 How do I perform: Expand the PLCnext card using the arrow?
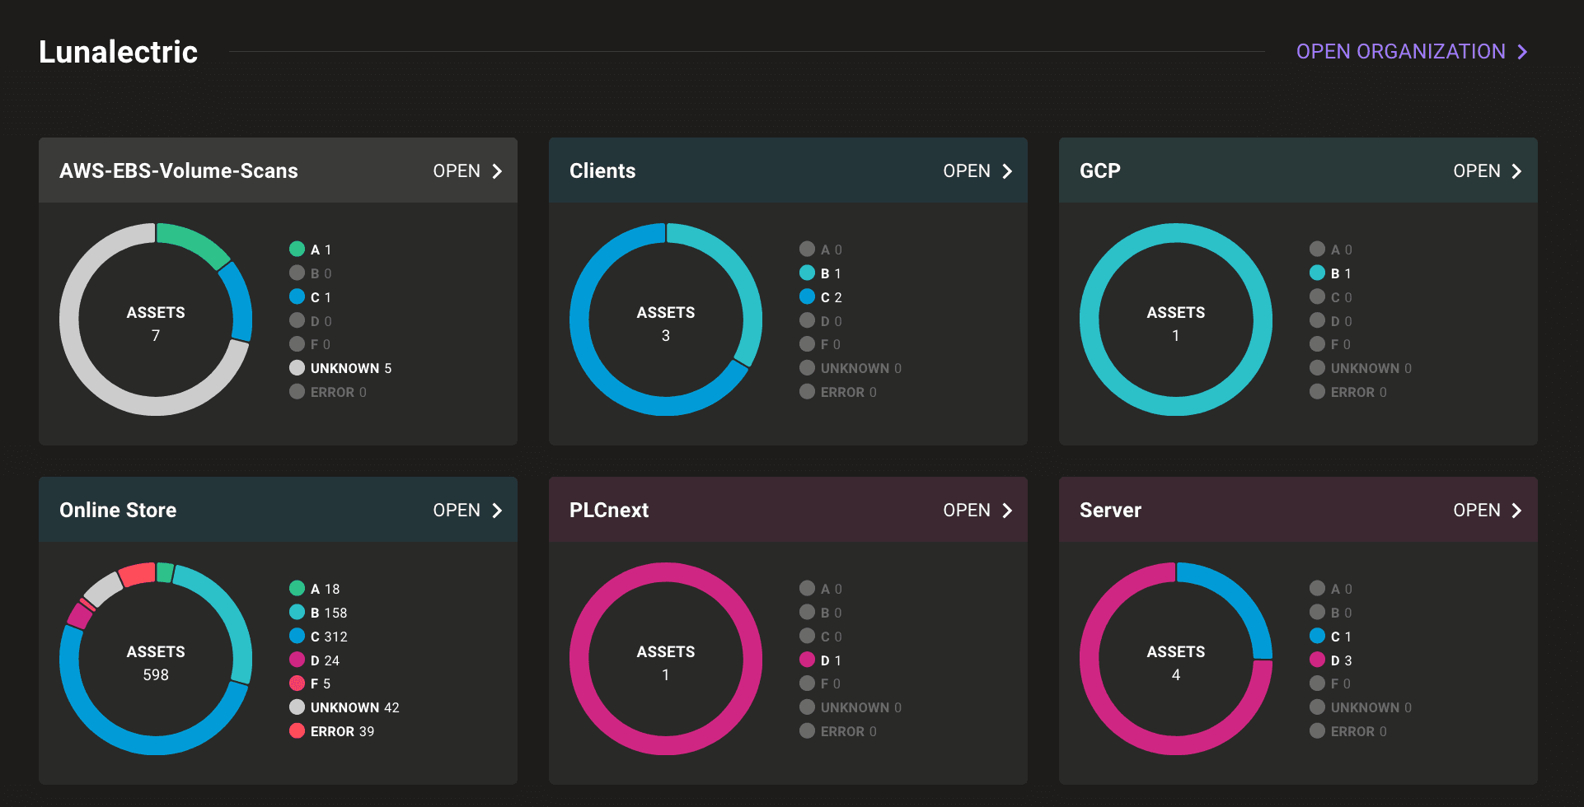point(1006,510)
